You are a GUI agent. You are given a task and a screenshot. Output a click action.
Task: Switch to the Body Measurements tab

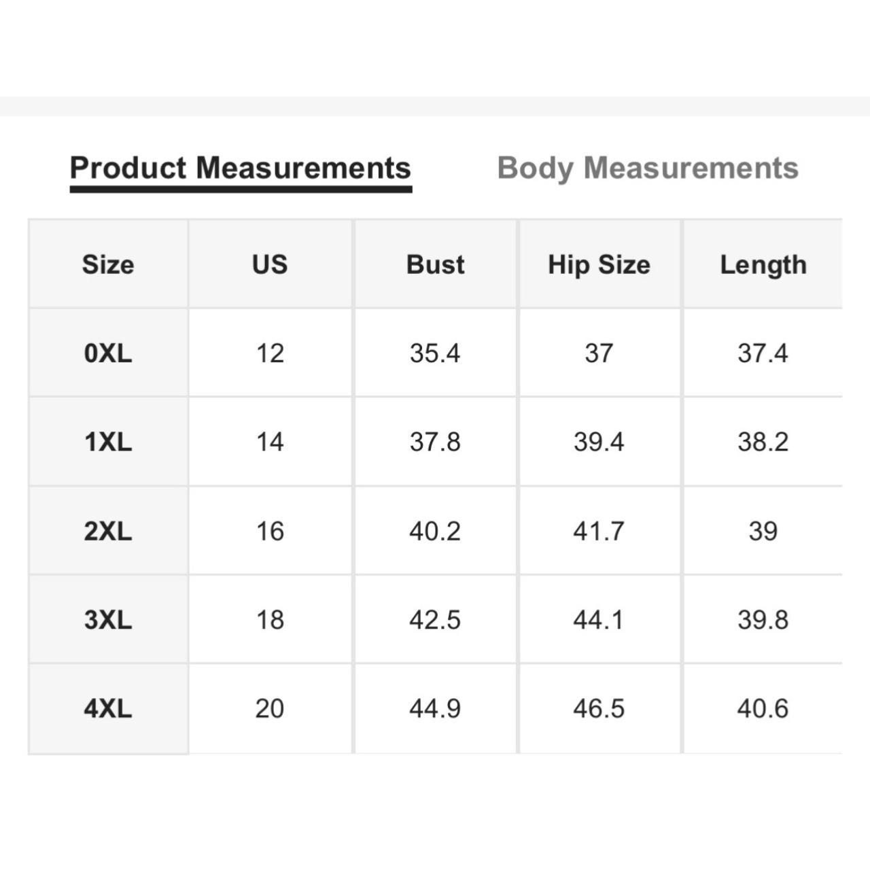click(648, 168)
